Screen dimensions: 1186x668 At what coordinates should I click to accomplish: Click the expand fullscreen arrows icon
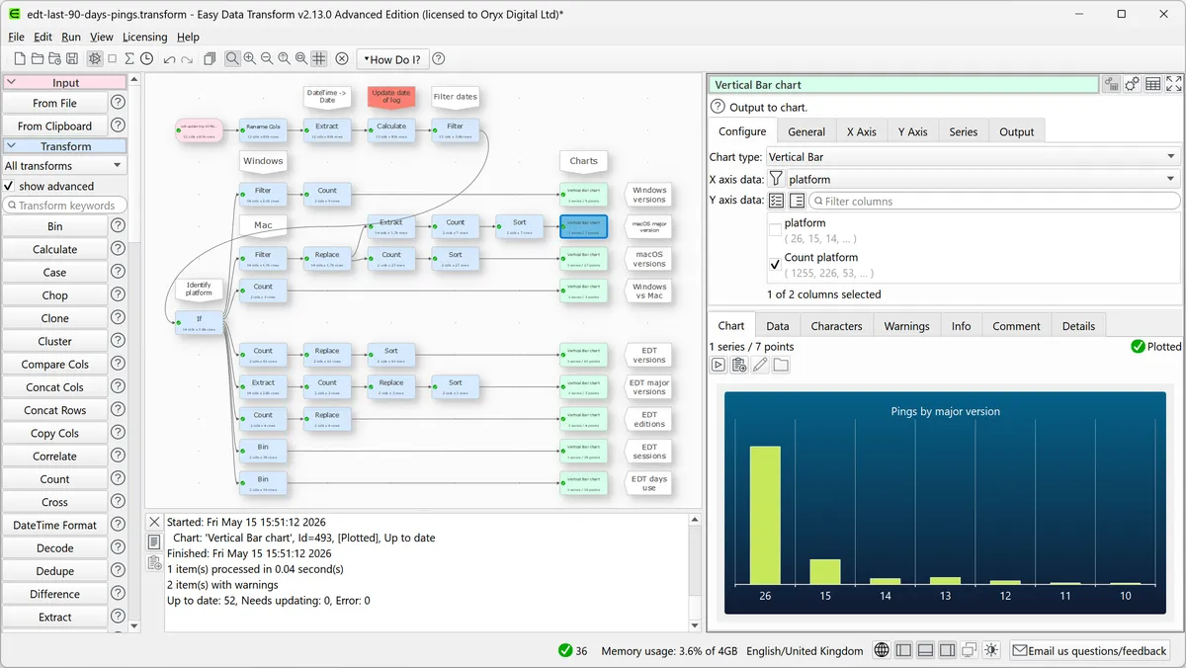pyautogui.click(x=1174, y=84)
